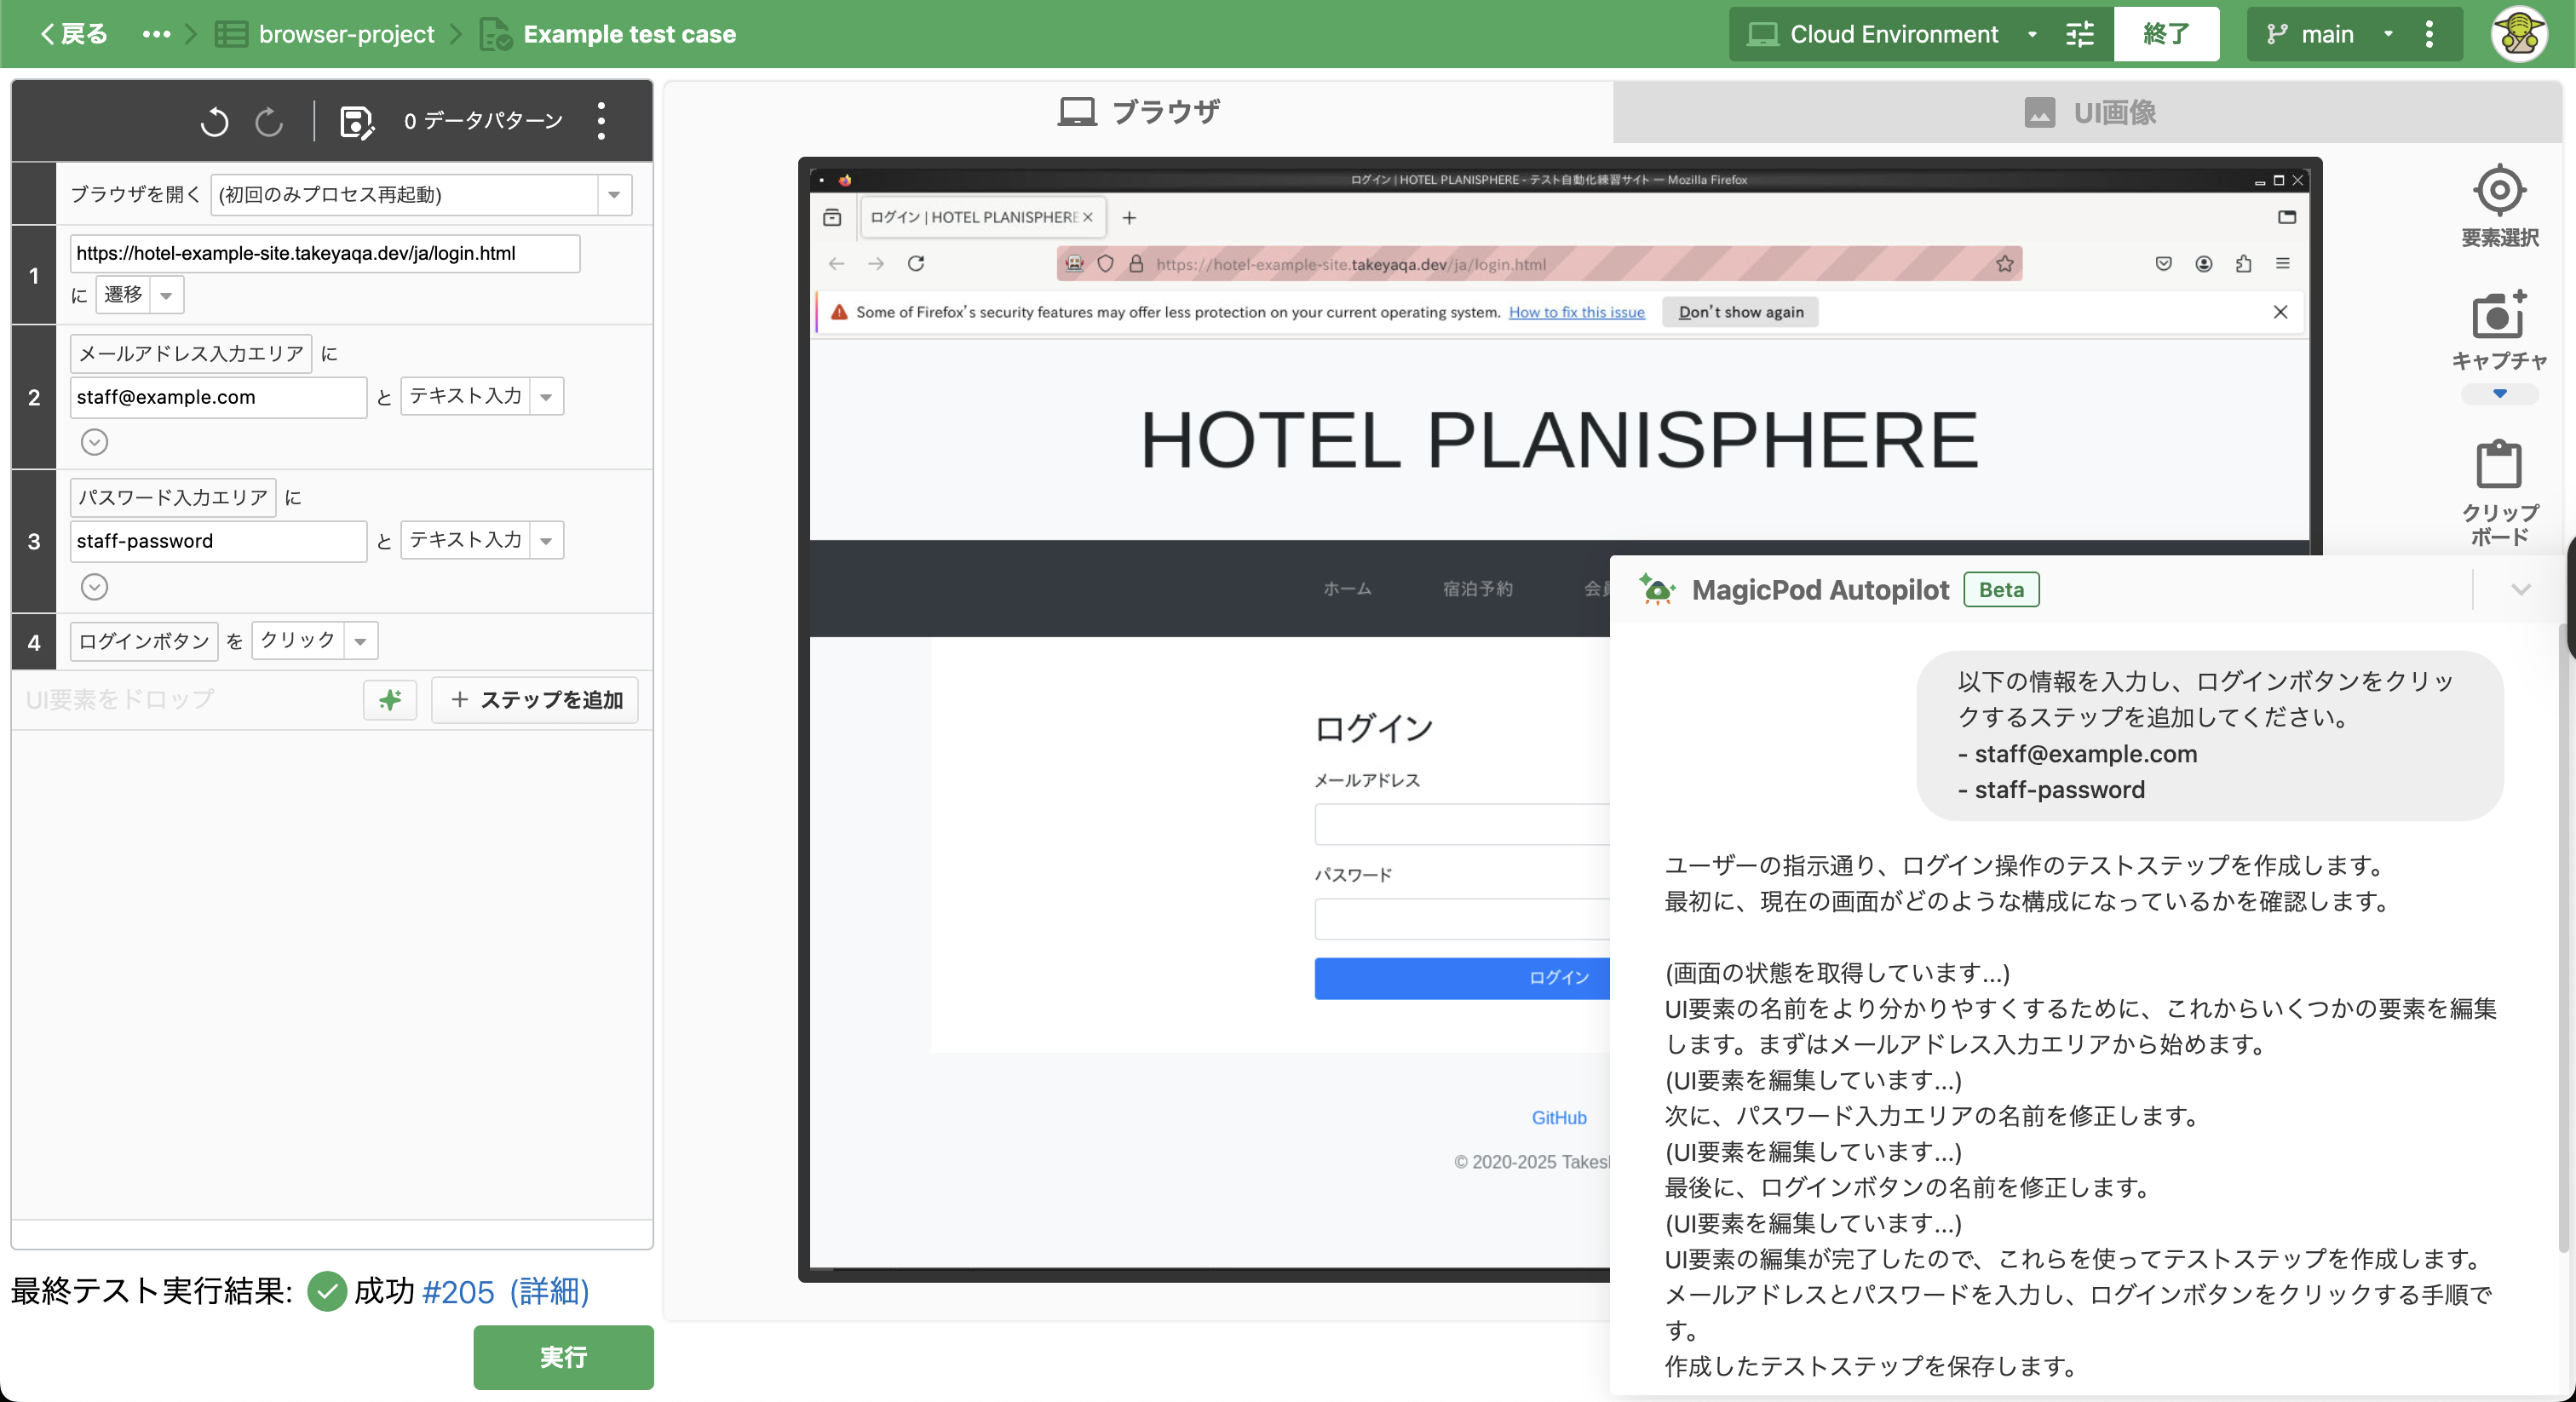Click the キャプチャ camera icon

click(2499, 315)
